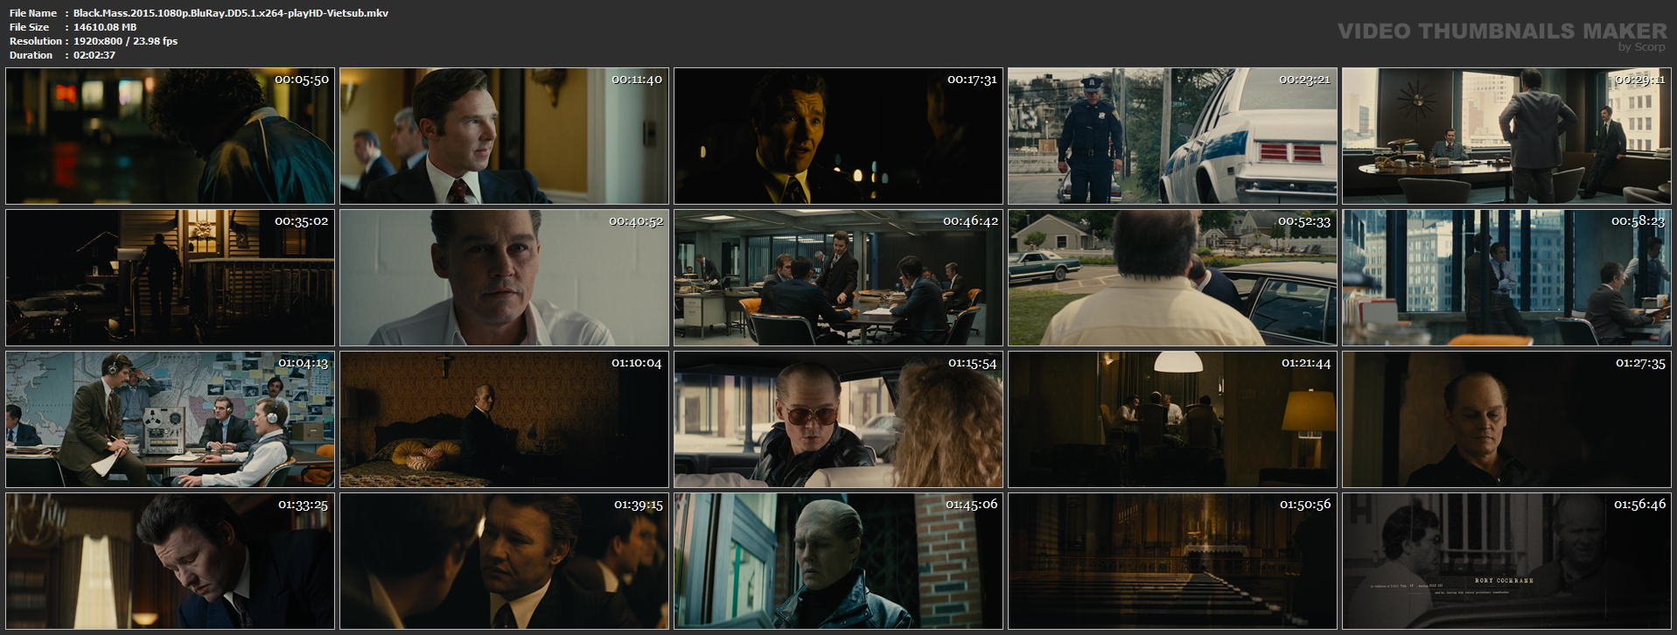Image resolution: width=1677 pixels, height=635 pixels.
Task: Click the 'Duration' header label
Action: (x=31, y=55)
